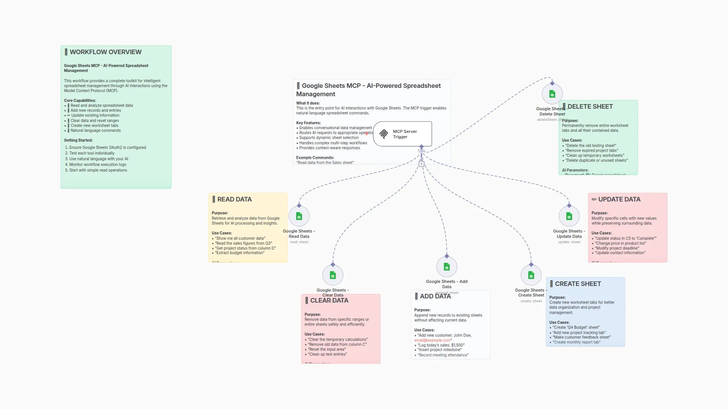The image size is (728, 409).
Task: Select the WORKFLOW OVERVIEW sticky note
Action: coord(116,117)
